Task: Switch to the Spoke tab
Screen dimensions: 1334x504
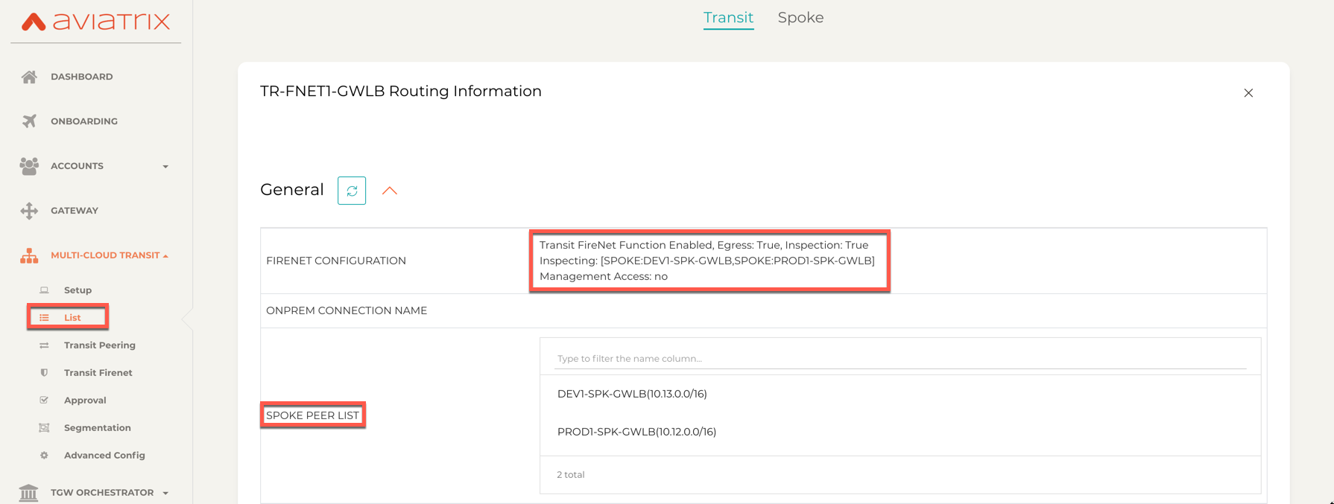Action: pos(800,18)
